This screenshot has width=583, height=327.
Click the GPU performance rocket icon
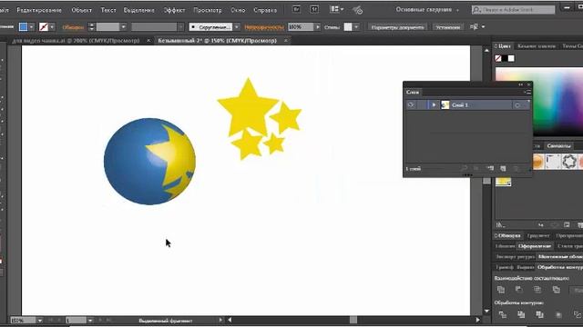[358, 10]
